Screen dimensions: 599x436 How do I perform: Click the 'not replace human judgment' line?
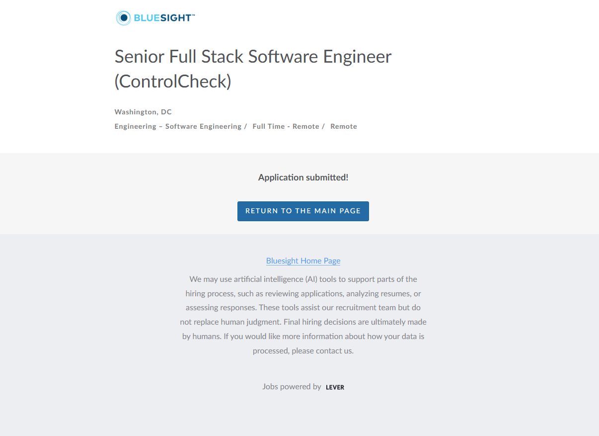pos(303,322)
